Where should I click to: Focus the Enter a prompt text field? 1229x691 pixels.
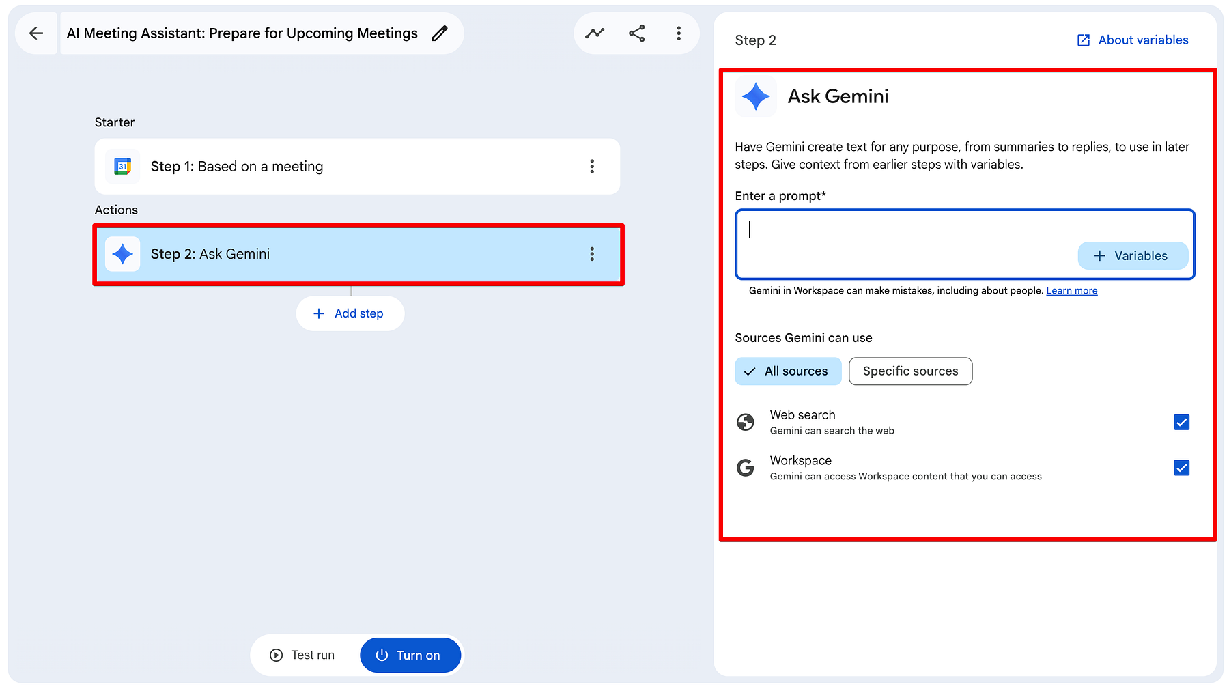pos(965,244)
